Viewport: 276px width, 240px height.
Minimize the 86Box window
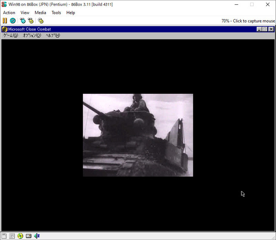tap(236, 4)
